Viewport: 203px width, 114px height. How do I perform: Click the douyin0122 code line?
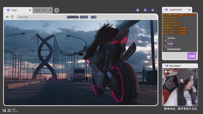point(175,33)
